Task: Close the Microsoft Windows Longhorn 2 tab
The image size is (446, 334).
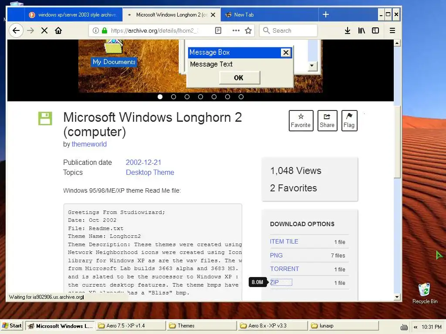Action: [x=213, y=15]
